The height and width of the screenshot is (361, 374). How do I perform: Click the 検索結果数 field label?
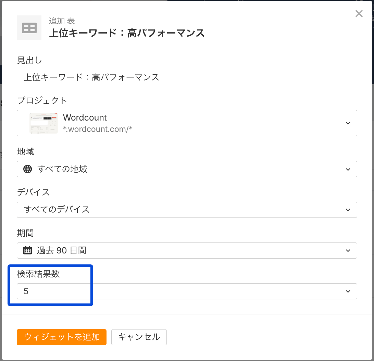click(38, 274)
